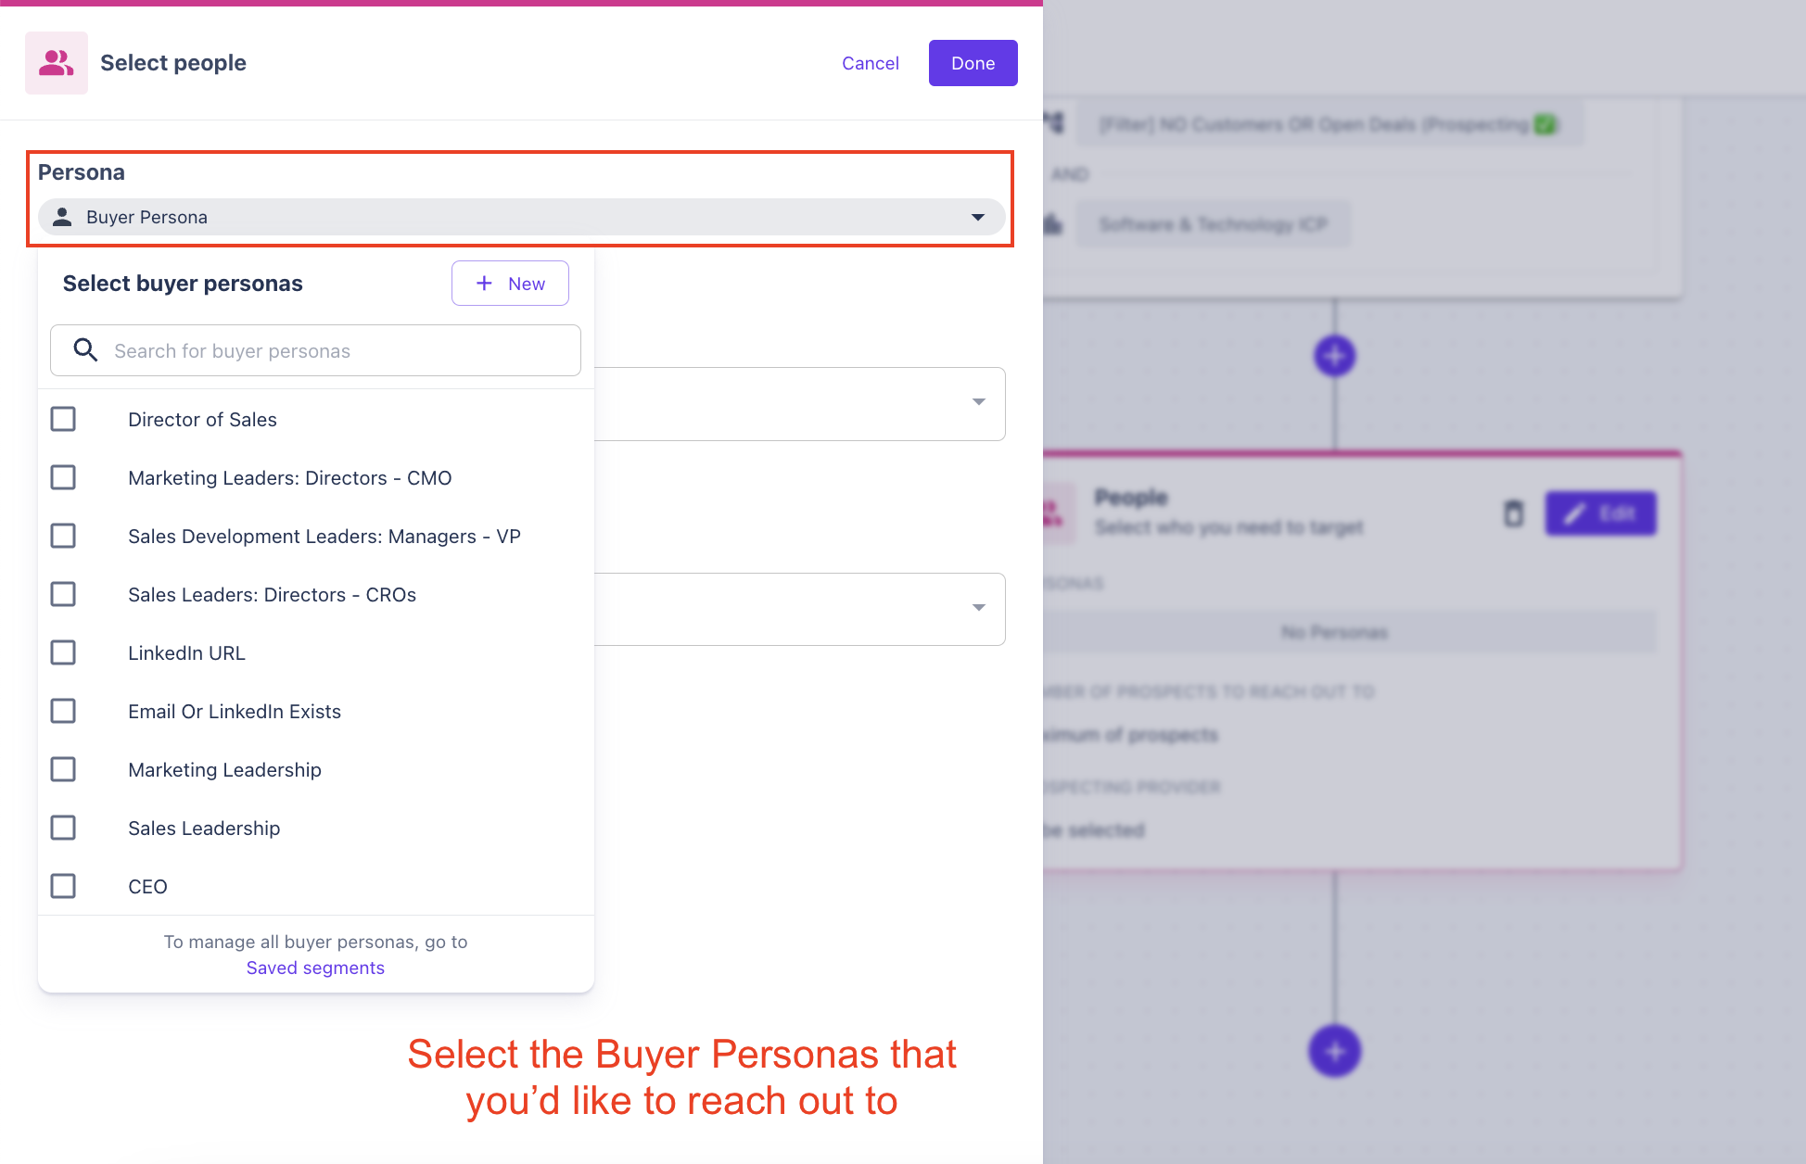The width and height of the screenshot is (1806, 1164).
Task: Tick the Marketing Leadership checkbox
Action: click(x=63, y=770)
